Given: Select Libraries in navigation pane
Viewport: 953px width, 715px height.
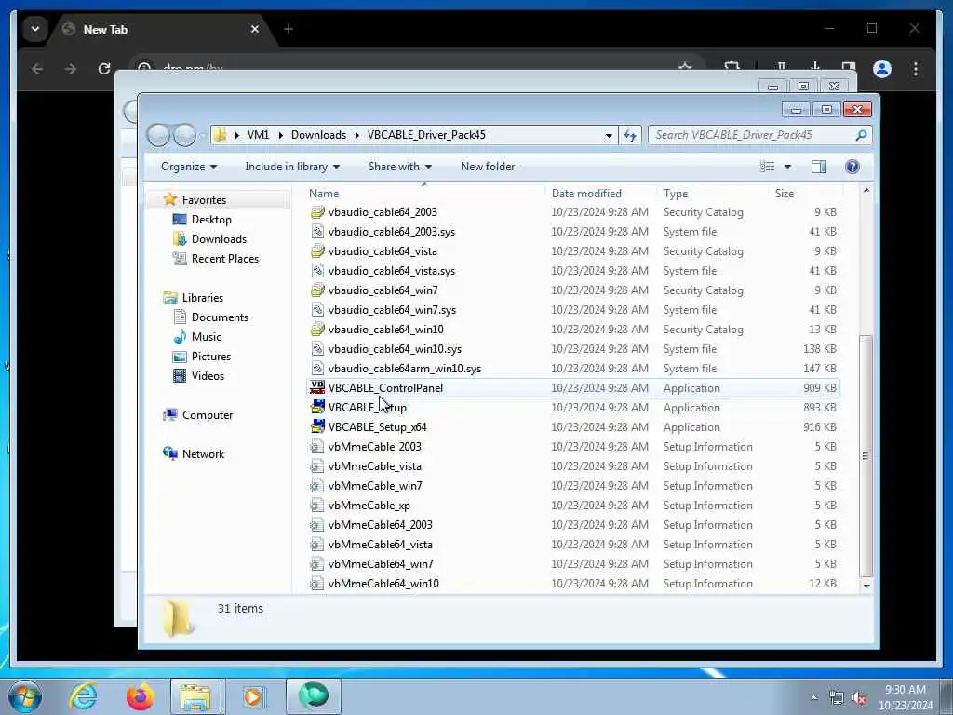Looking at the screenshot, I should (x=202, y=298).
